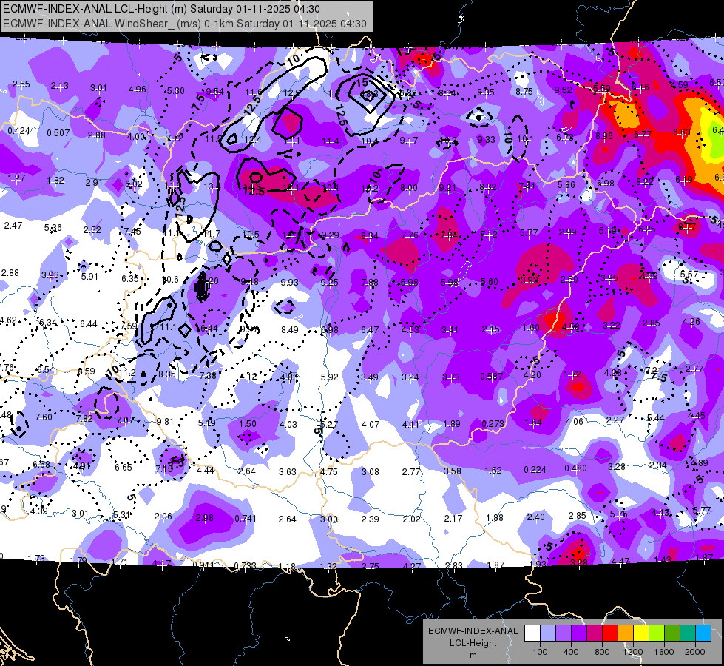
Task: Click the legend title ECMWF-INDEX-ANAL
Action: [x=473, y=631]
